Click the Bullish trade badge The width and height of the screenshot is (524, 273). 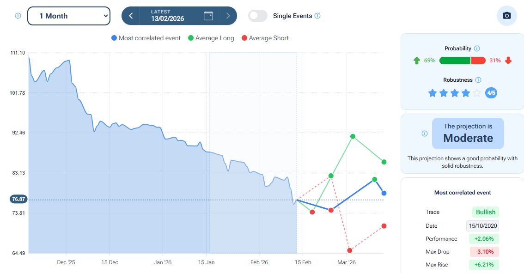click(x=486, y=212)
